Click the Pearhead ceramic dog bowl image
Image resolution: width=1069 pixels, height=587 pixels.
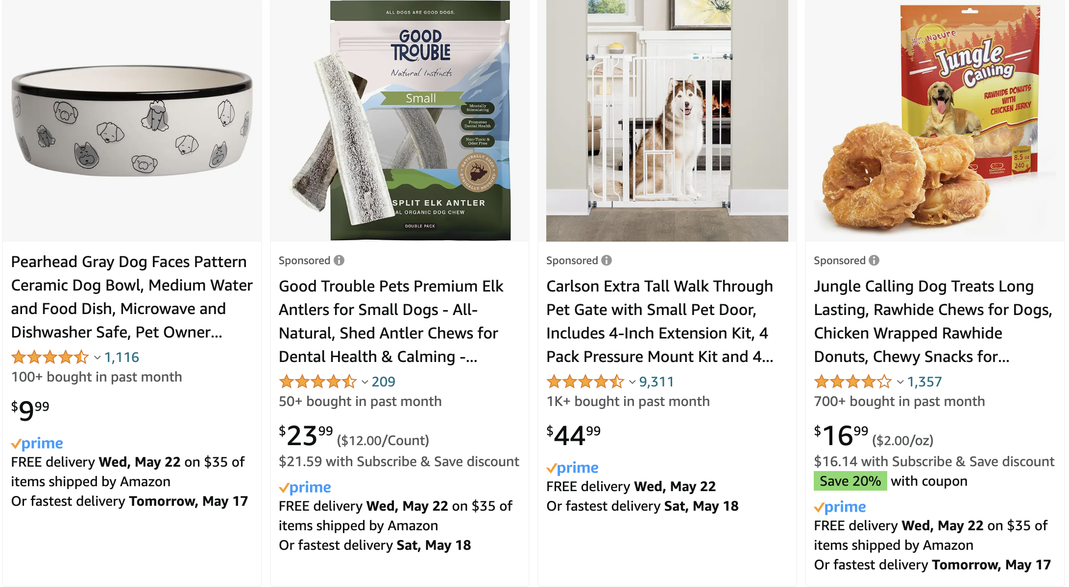[131, 120]
